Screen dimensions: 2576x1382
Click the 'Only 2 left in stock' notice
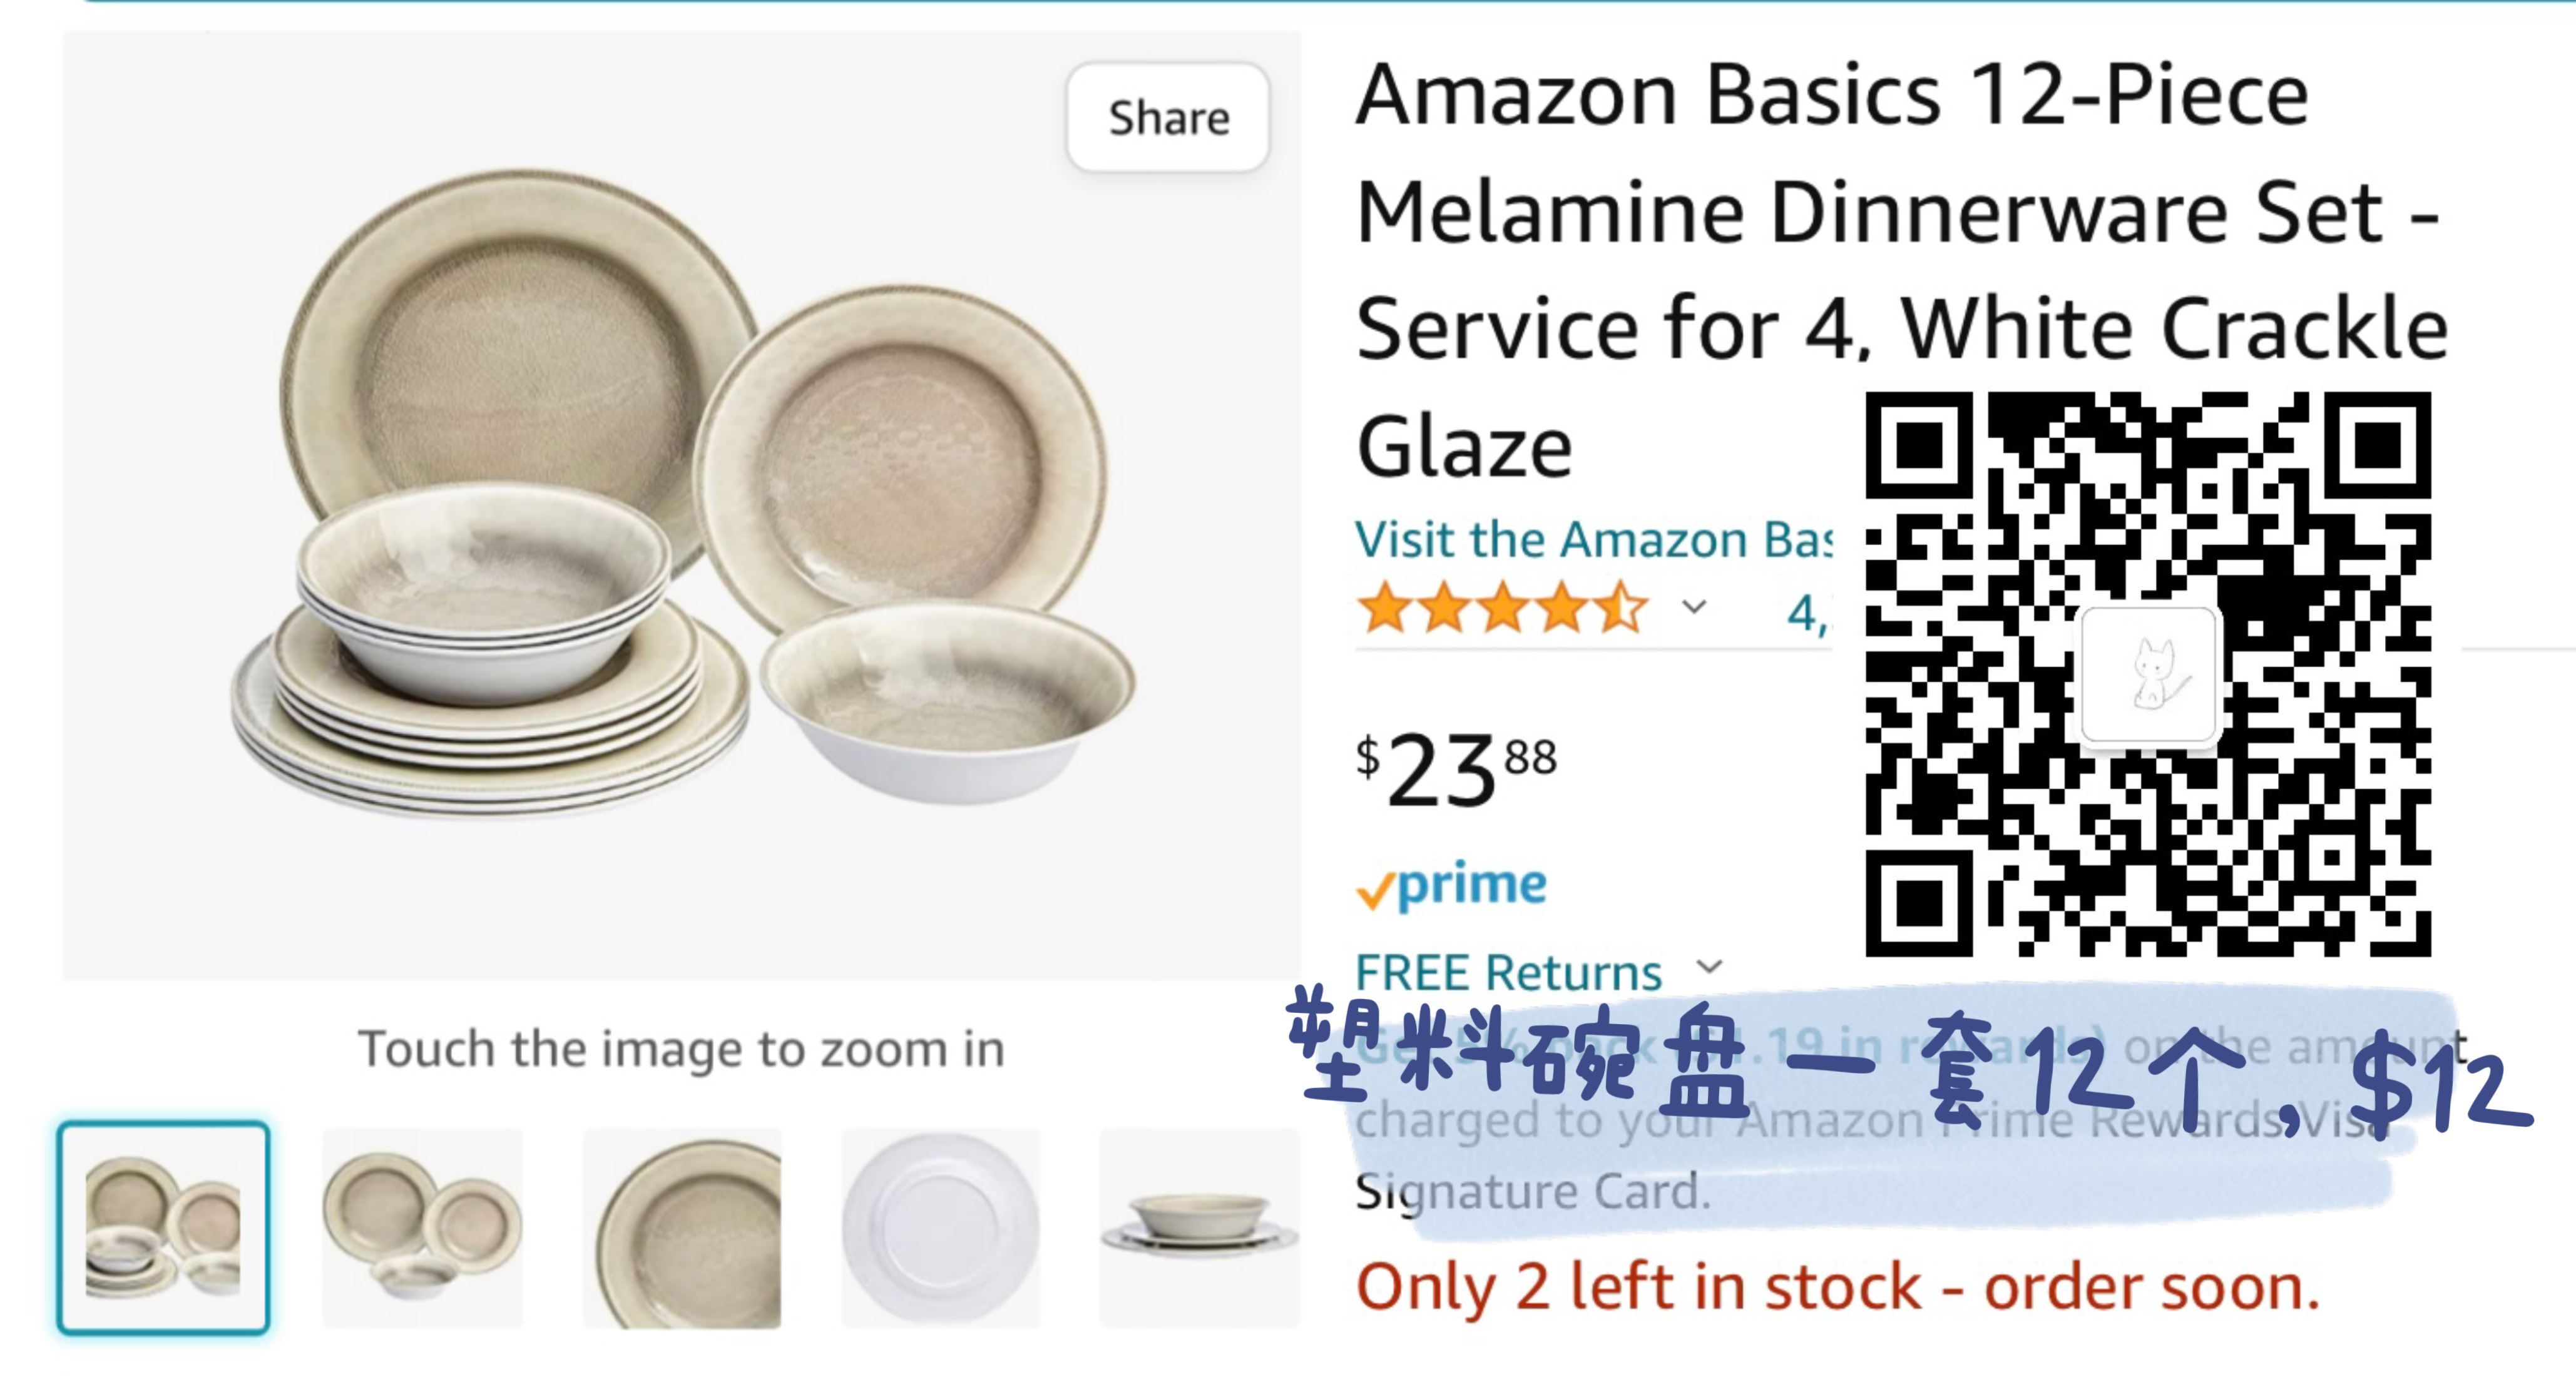click(1837, 1287)
